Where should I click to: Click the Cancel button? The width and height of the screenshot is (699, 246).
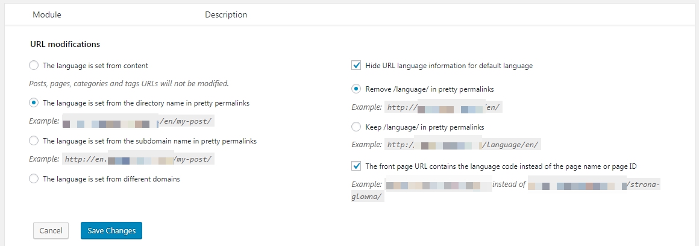point(51,230)
